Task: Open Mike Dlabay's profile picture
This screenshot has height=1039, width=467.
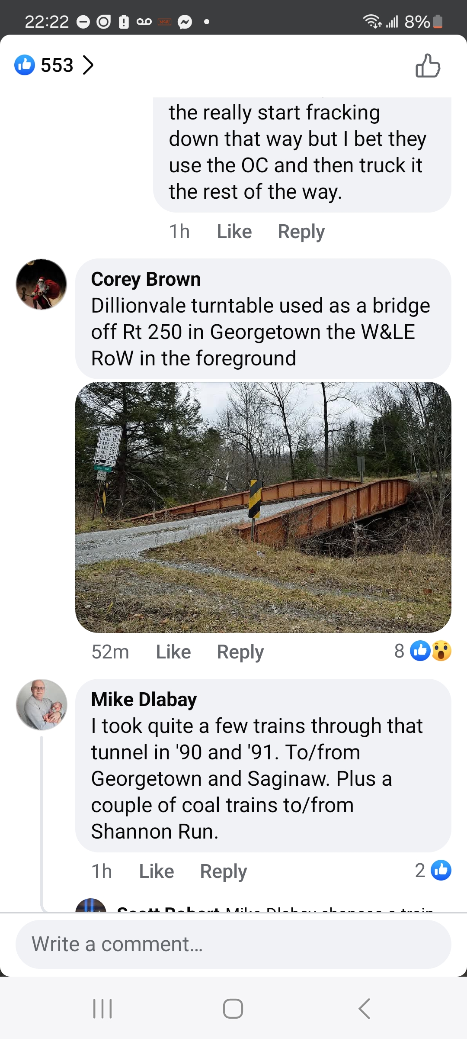Action: 42,705
